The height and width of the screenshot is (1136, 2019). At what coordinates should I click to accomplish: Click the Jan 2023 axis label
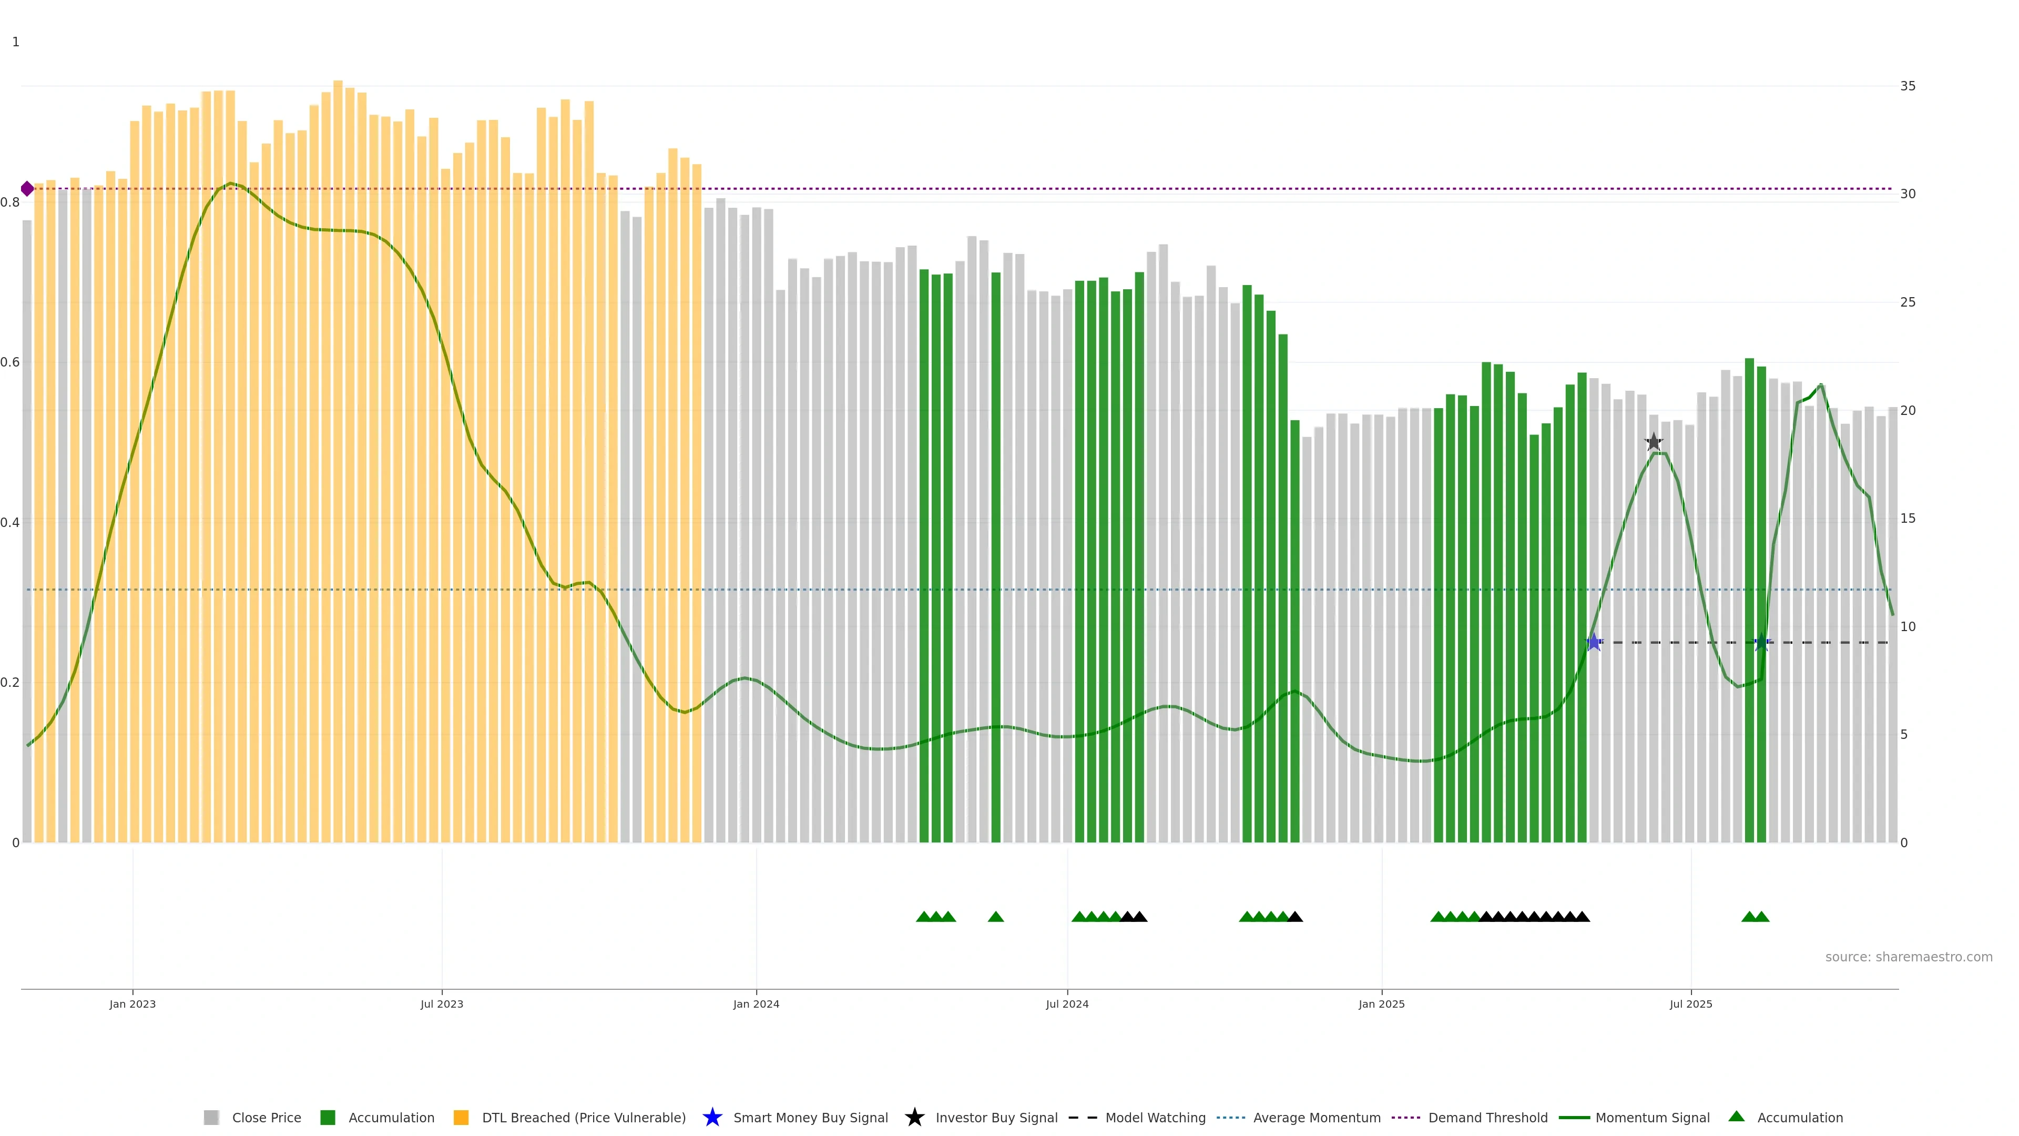(x=132, y=1005)
